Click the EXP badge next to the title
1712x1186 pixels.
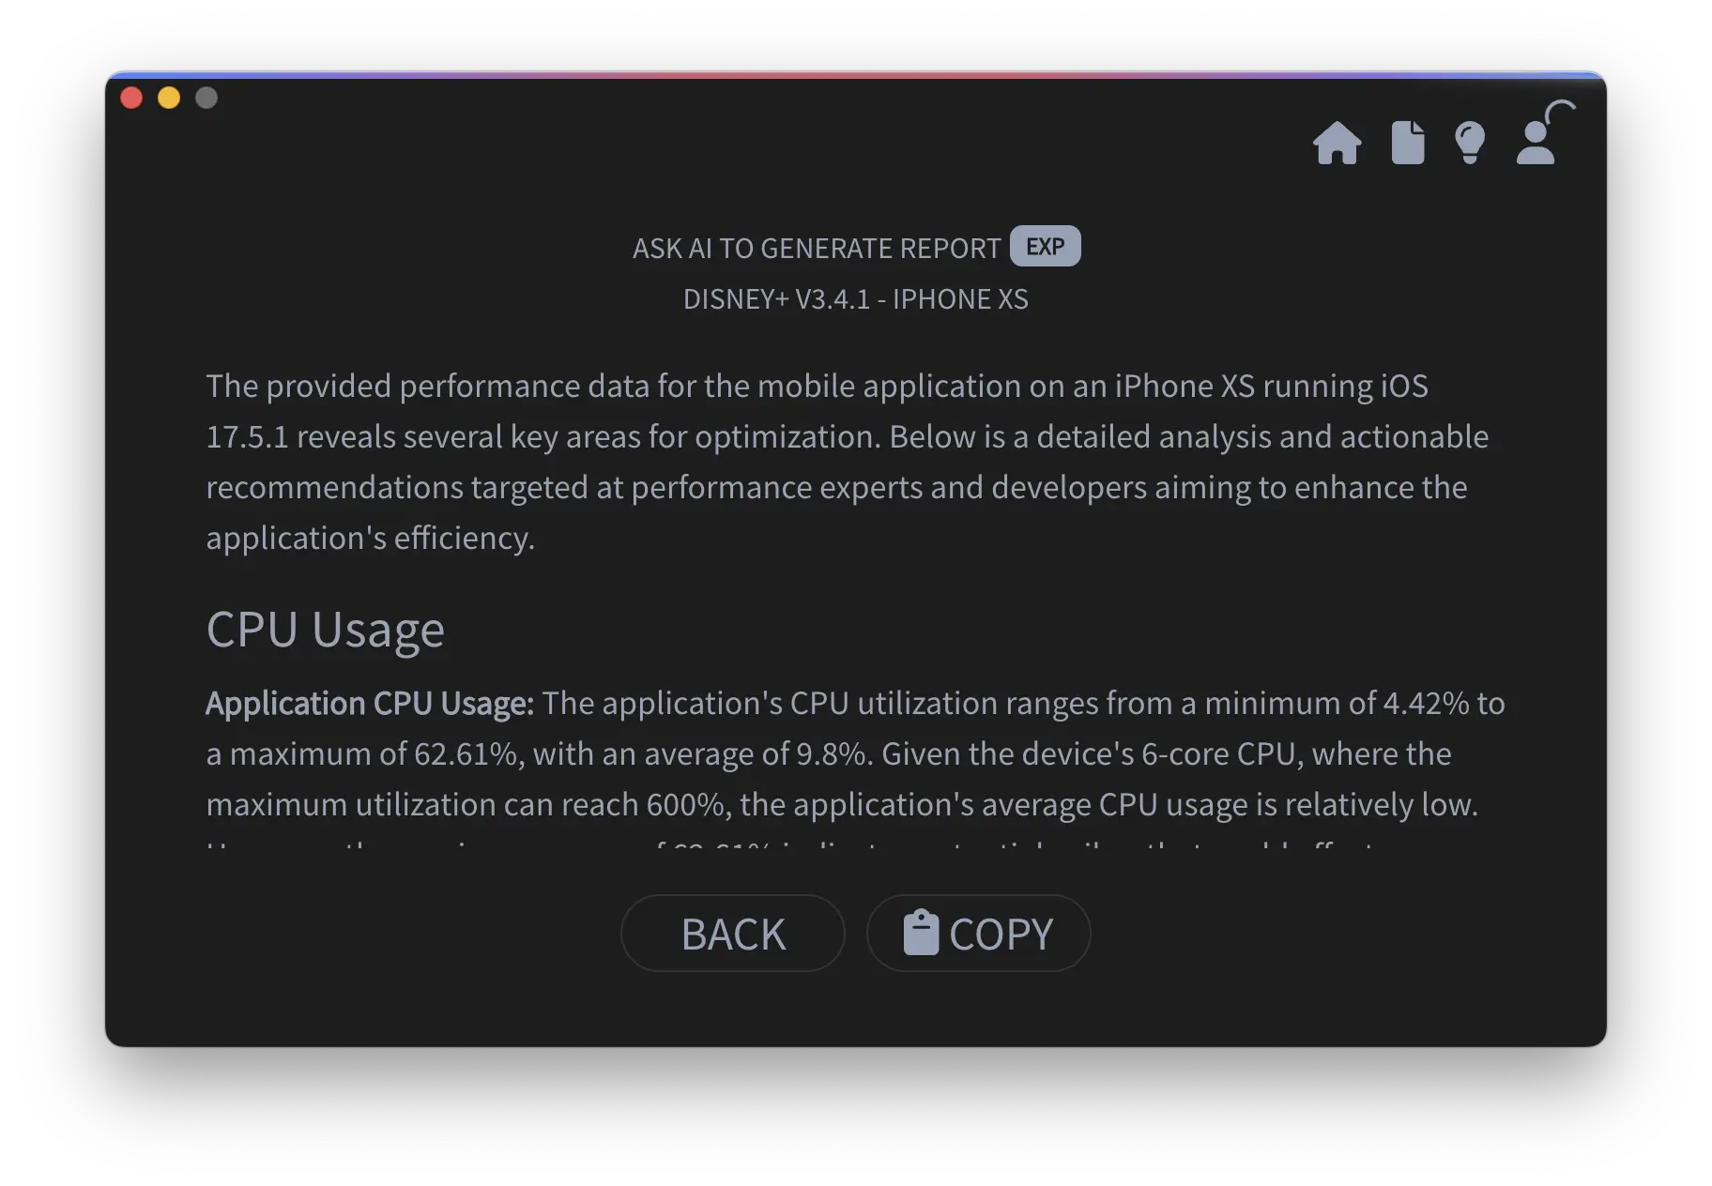[x=1045, y=246]
